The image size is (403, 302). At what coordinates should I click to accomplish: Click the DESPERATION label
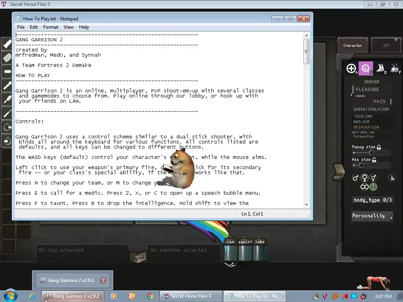[366, 127]
